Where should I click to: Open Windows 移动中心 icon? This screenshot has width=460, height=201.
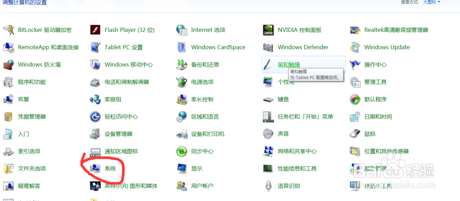pyautogui.click(x=95, y=64)
